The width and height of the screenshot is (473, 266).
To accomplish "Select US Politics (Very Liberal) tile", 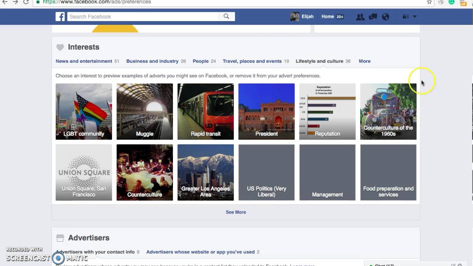I will coord(266,173).
